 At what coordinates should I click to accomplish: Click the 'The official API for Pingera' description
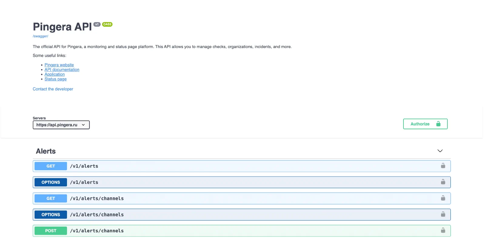(162, 47)
